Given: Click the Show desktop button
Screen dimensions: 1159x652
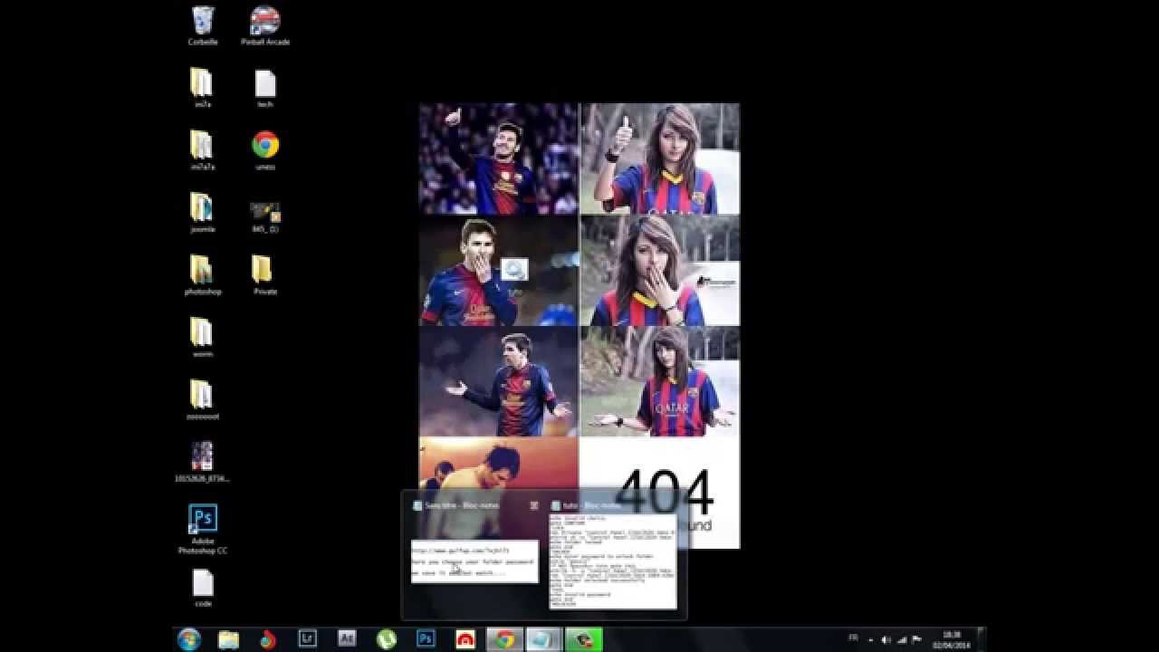Looking at the screenshot, I should pos(980,639).
